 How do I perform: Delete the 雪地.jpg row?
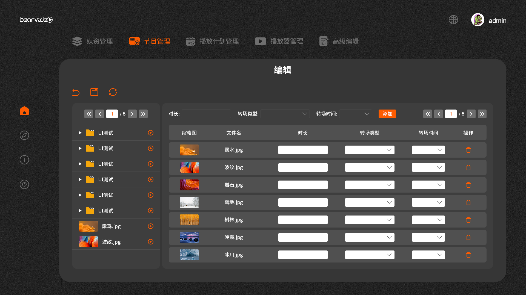[x=468, y=202]
